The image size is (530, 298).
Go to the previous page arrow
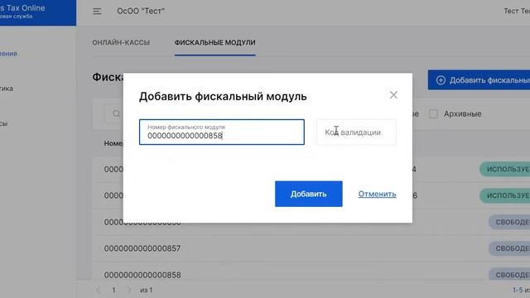(x=98, y=290)
